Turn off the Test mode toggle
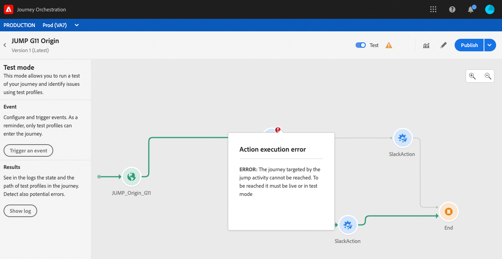The image size is (502, 259). point(361,45)
